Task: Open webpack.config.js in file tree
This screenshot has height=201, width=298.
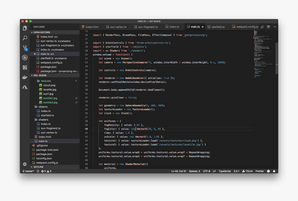Action: point(55,163)
